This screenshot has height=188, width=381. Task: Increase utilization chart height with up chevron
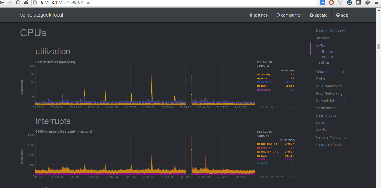tap(290, 107)
